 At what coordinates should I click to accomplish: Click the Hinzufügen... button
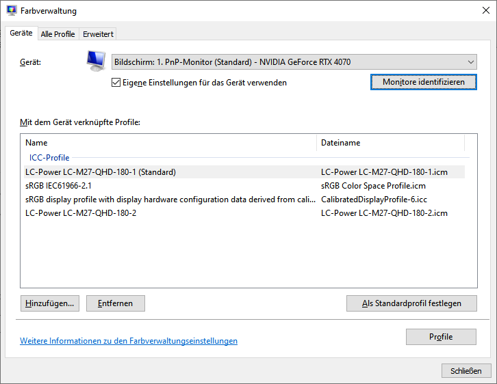click(50, 303)
